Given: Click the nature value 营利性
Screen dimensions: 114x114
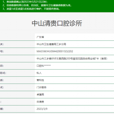Looking at the screenshot, I should pyautogui.click(x=40, y=80).
